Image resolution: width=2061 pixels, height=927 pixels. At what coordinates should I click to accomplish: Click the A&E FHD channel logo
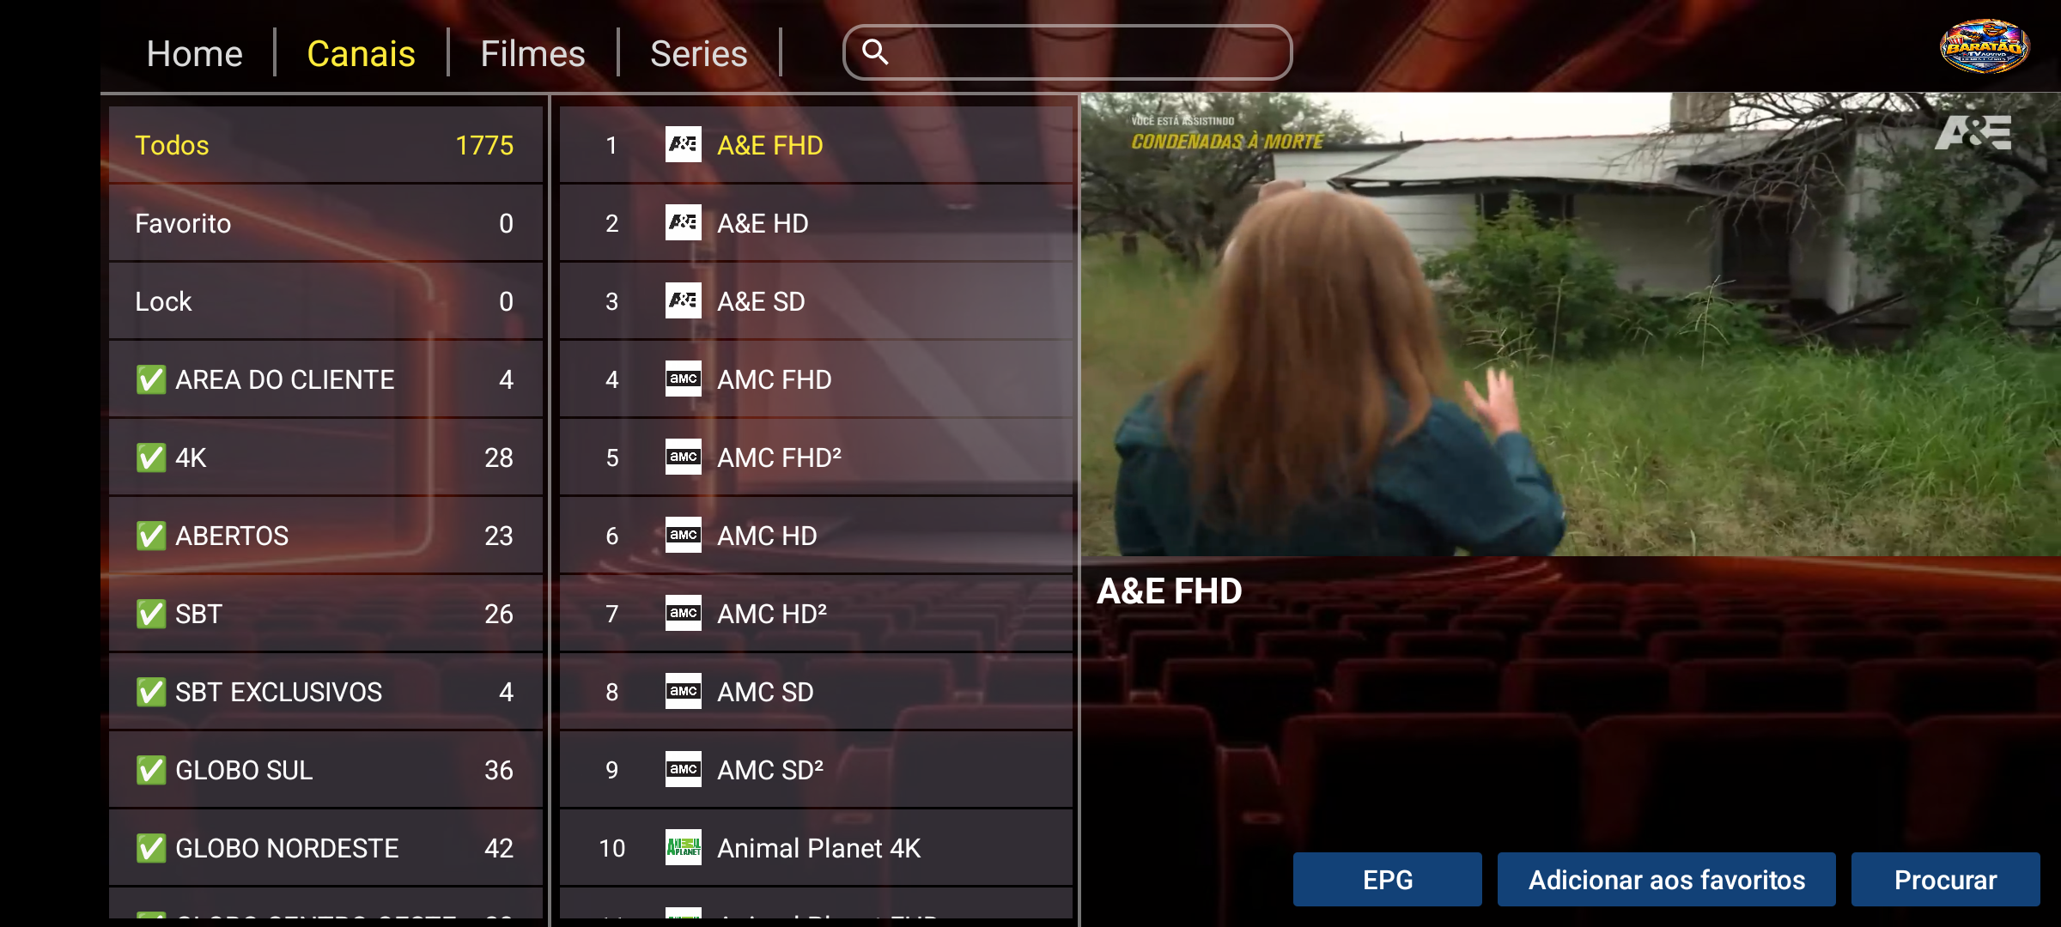point(683,145)
